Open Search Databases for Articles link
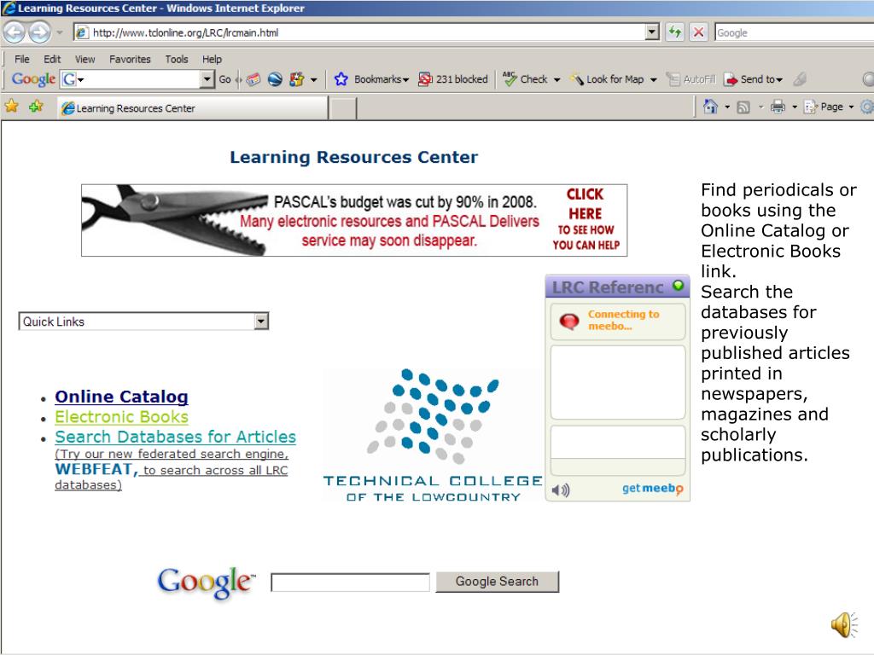Screen dimensions: 874x655 [176, 437]
